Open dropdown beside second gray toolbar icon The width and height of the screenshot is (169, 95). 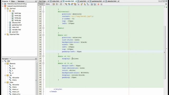coord(63,4)
